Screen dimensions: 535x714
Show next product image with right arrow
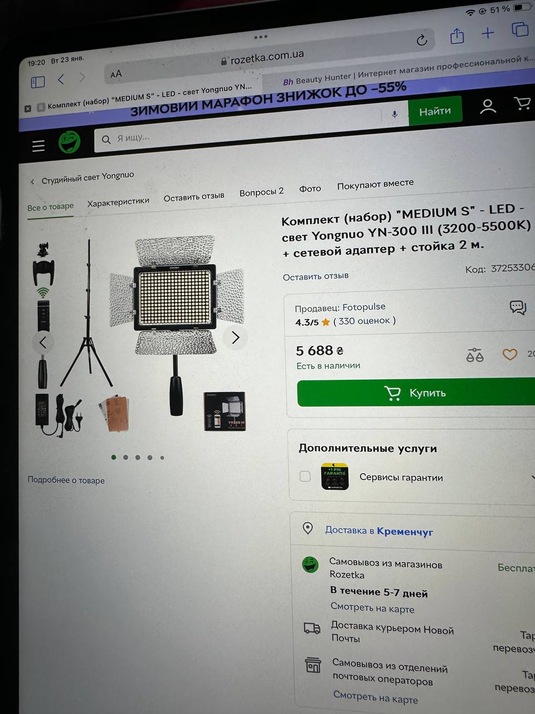pos(235,337)
